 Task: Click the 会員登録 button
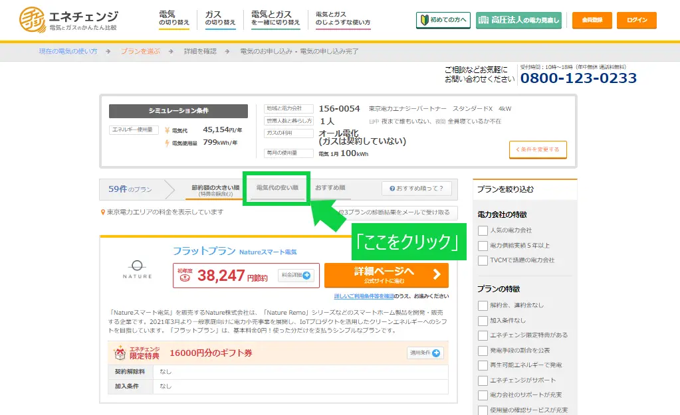[x=592, y=20]
